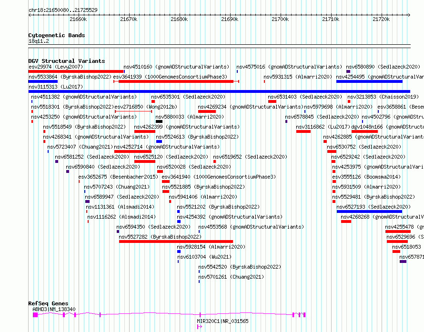This screenshot has width=424, height=332.
Task: Click red nsv4268268 variant glyph
Action: (x=346, y=221)
